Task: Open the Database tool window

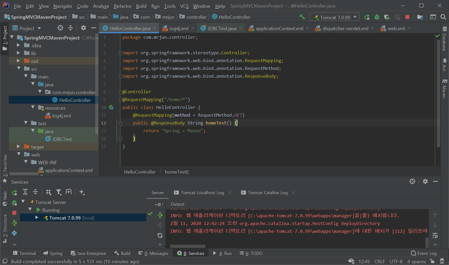Action: 445,39
